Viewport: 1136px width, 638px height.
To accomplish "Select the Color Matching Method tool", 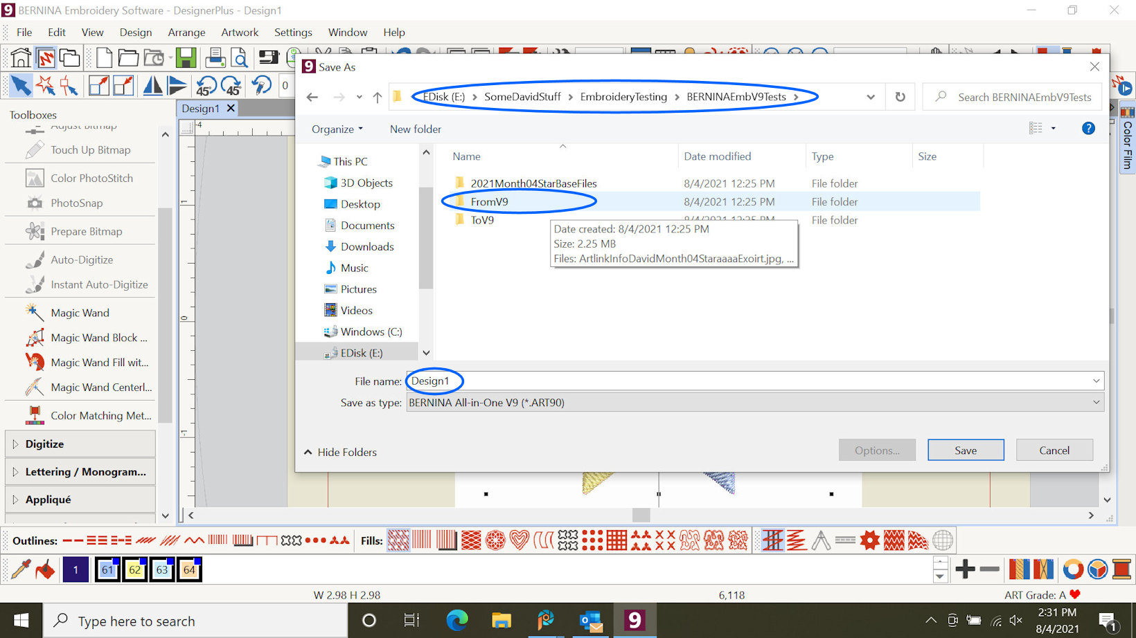I will pyautogui.click(x=100, y=415).
